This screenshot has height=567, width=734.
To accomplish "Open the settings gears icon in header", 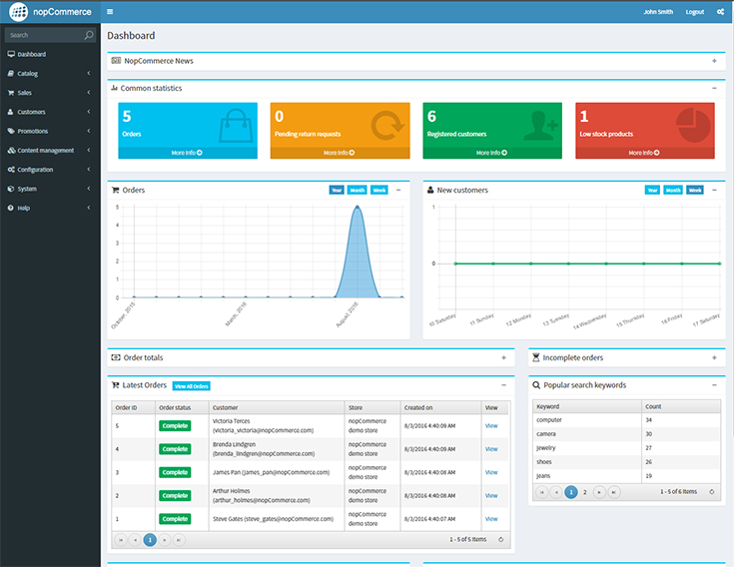I will tap(720, 12).
